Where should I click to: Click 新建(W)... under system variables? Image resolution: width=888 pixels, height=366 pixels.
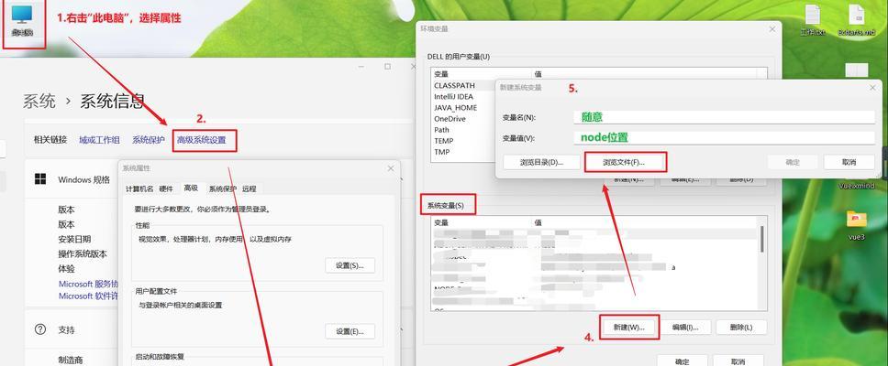click(x=628, y=327)
